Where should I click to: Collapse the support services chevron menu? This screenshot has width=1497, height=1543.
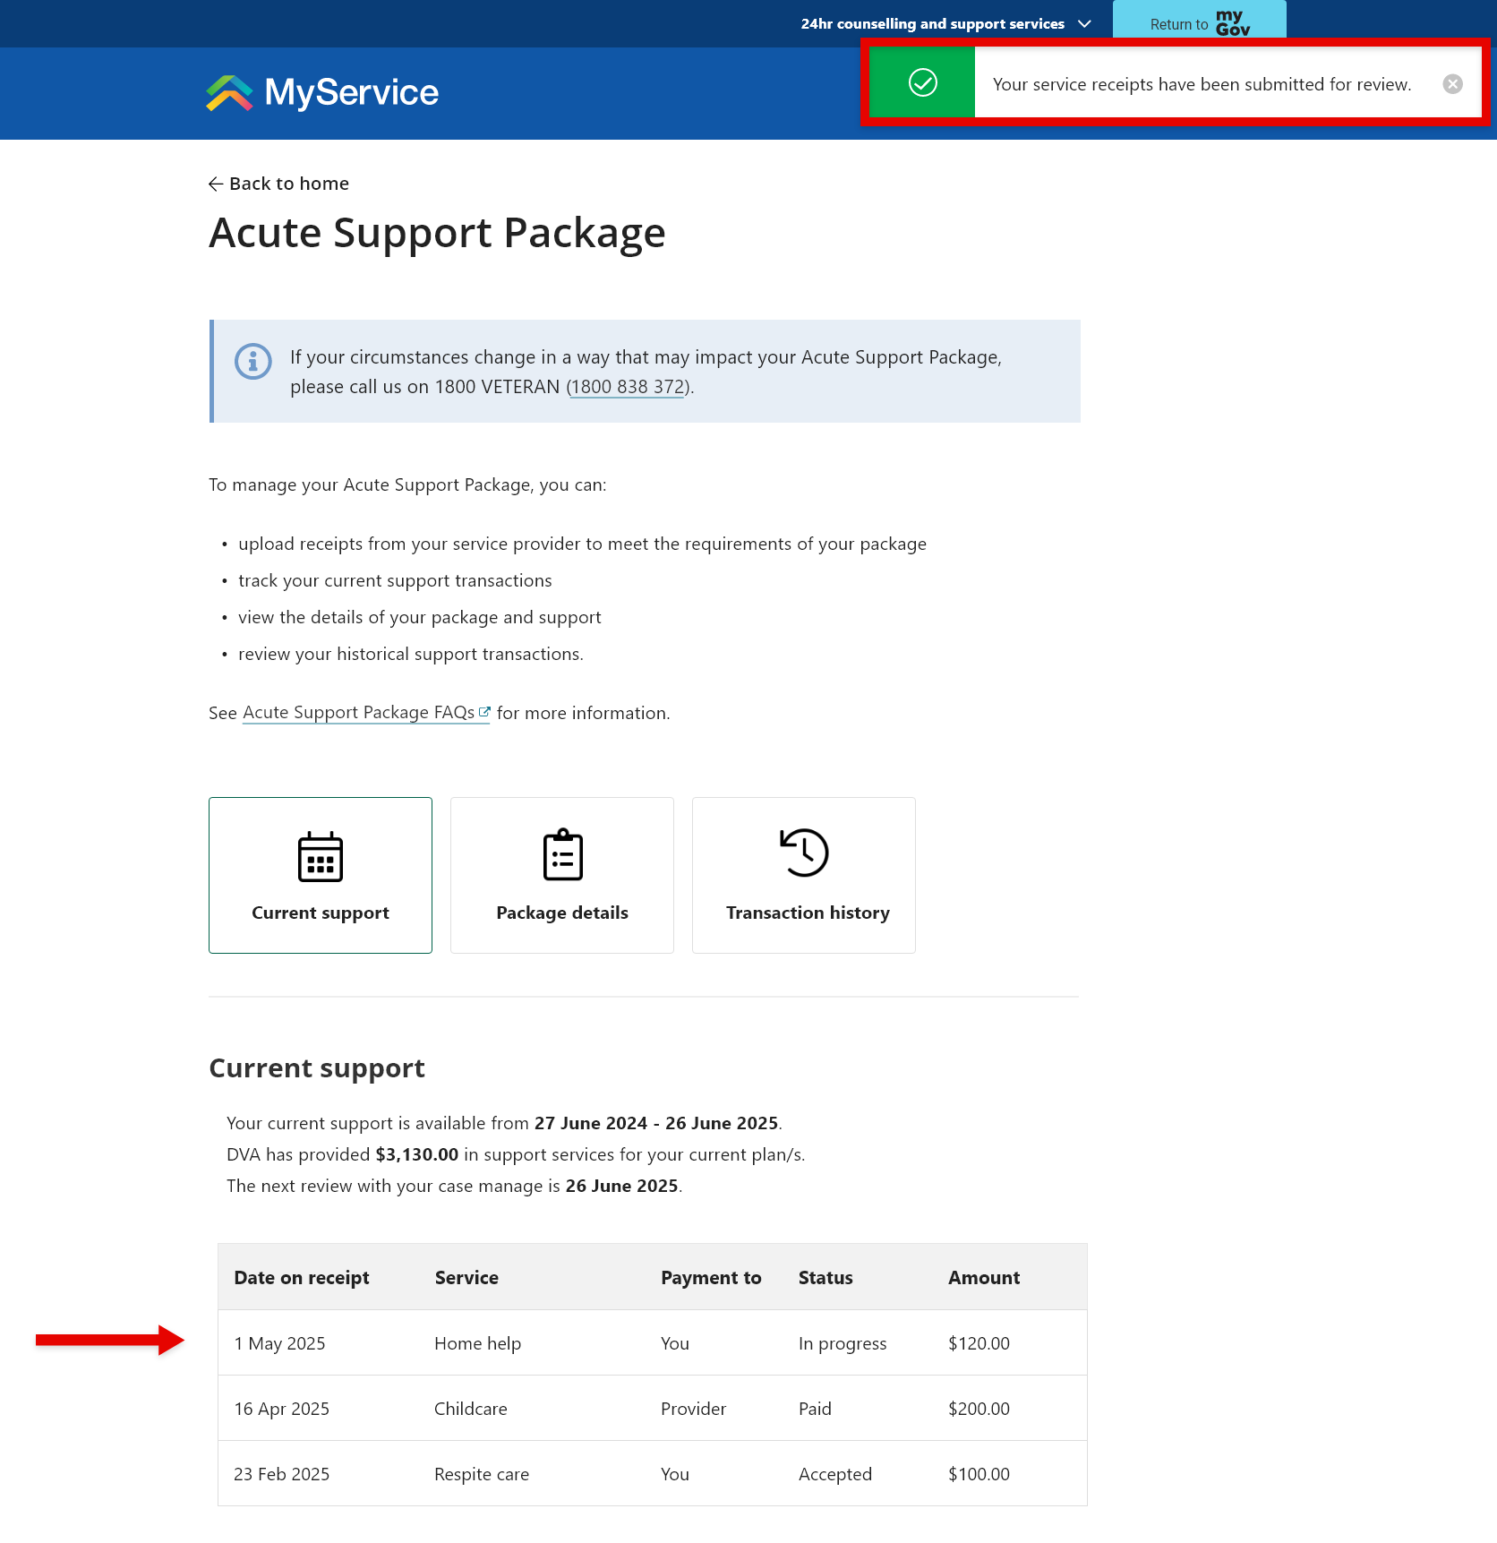pos(1084,24)
